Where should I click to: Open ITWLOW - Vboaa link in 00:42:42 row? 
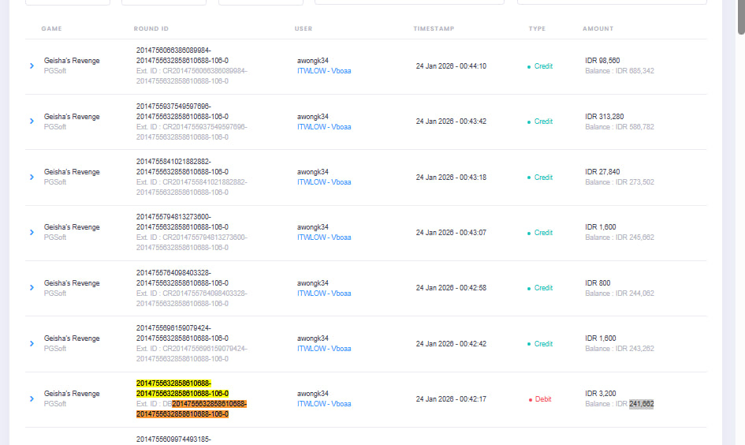pos(324,349)
